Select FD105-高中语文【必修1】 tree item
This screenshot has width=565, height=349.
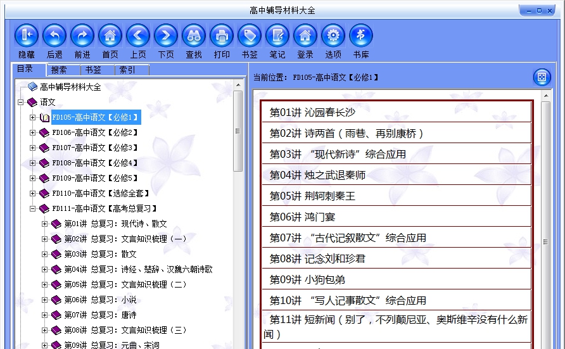96,117
